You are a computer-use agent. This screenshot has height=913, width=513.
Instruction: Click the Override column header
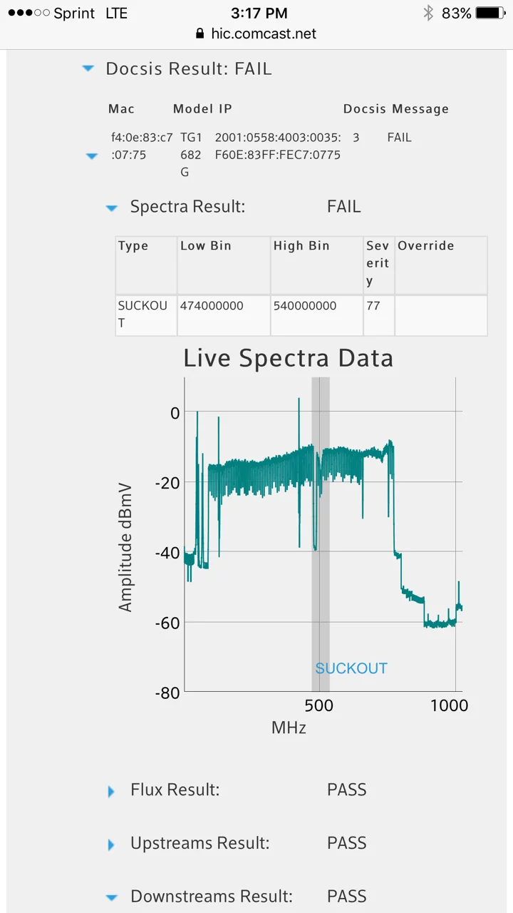coord(426,246)
